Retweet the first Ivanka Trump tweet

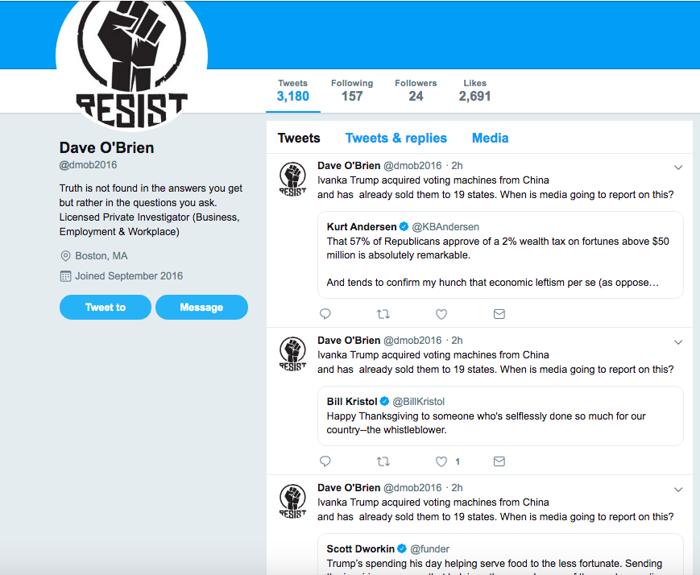[383, 314]
